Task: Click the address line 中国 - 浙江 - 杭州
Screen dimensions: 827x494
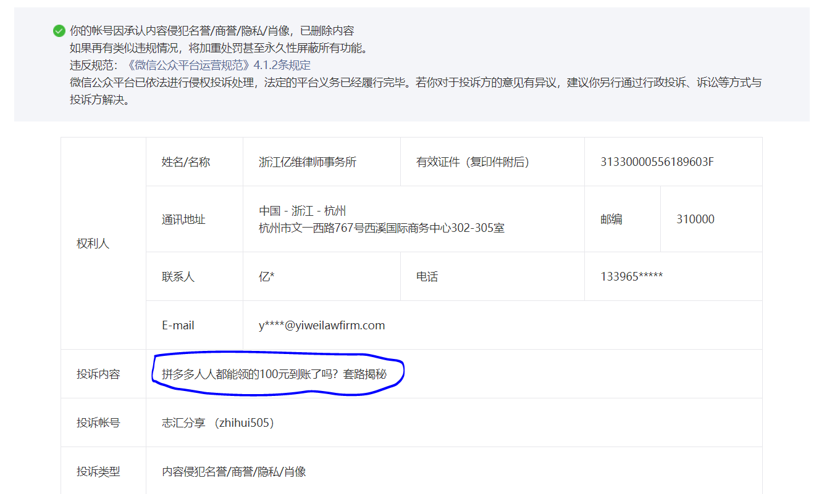Action: (302, 211)
